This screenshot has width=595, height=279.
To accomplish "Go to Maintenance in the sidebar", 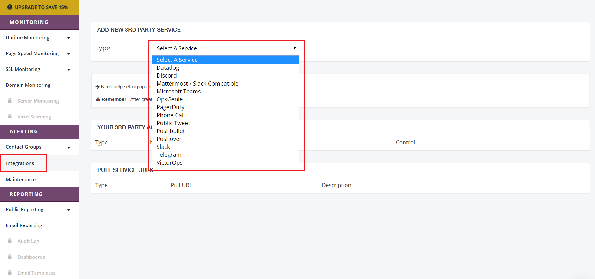I will tap(21, 179).
